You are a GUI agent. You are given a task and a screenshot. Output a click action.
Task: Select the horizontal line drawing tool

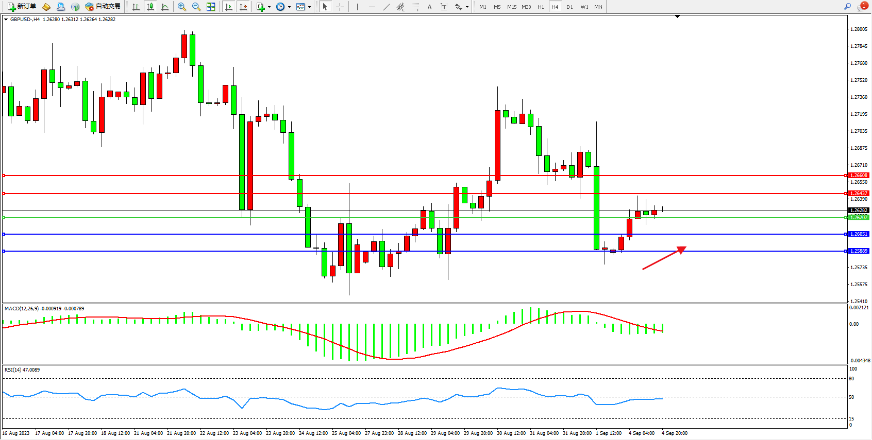pos(372,7)
